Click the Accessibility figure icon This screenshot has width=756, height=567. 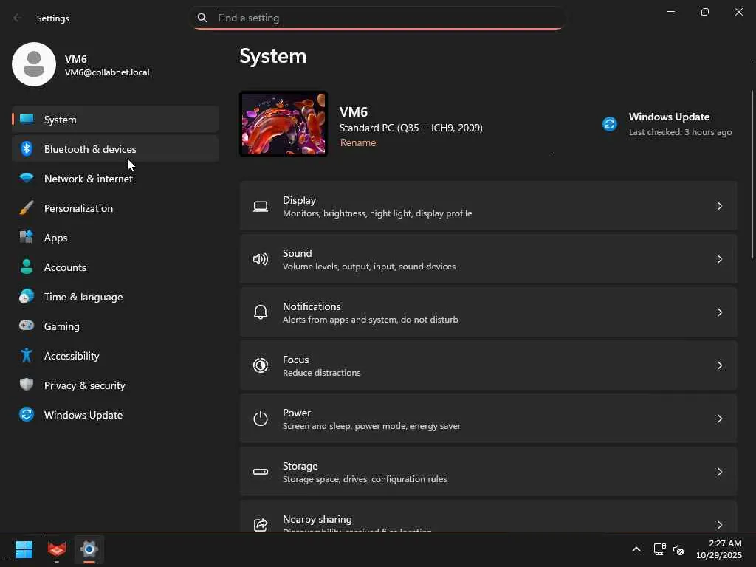(27, 356)
